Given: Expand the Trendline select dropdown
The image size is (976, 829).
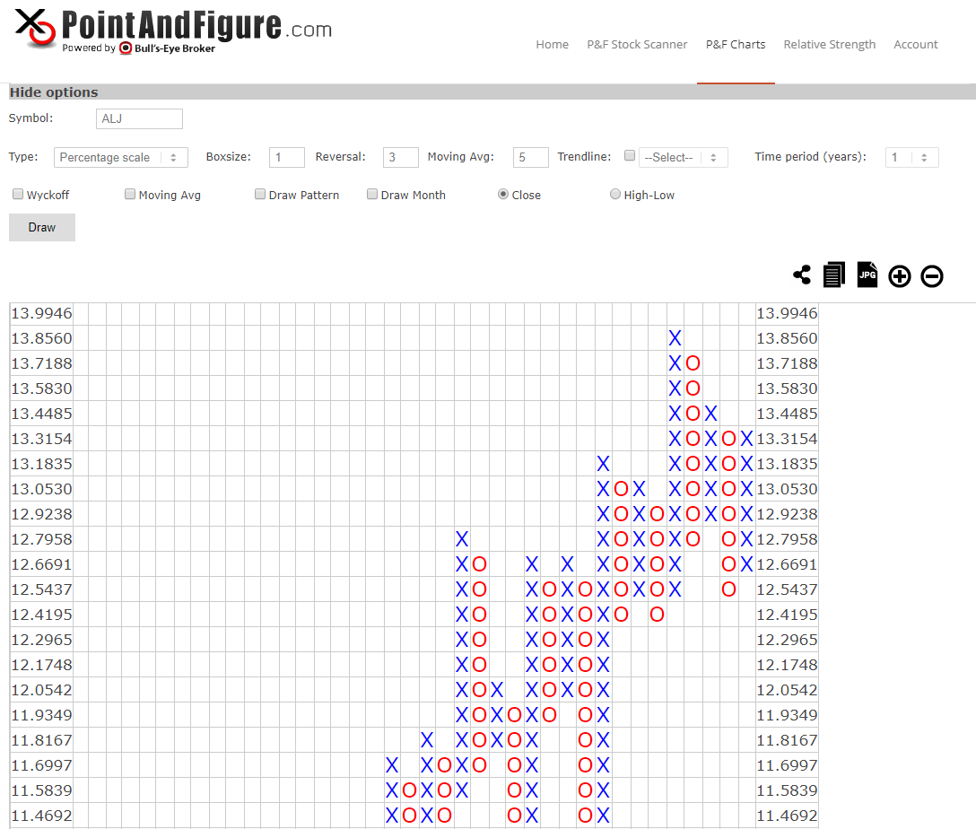Looking at the screenshot, I should (683, 157).
